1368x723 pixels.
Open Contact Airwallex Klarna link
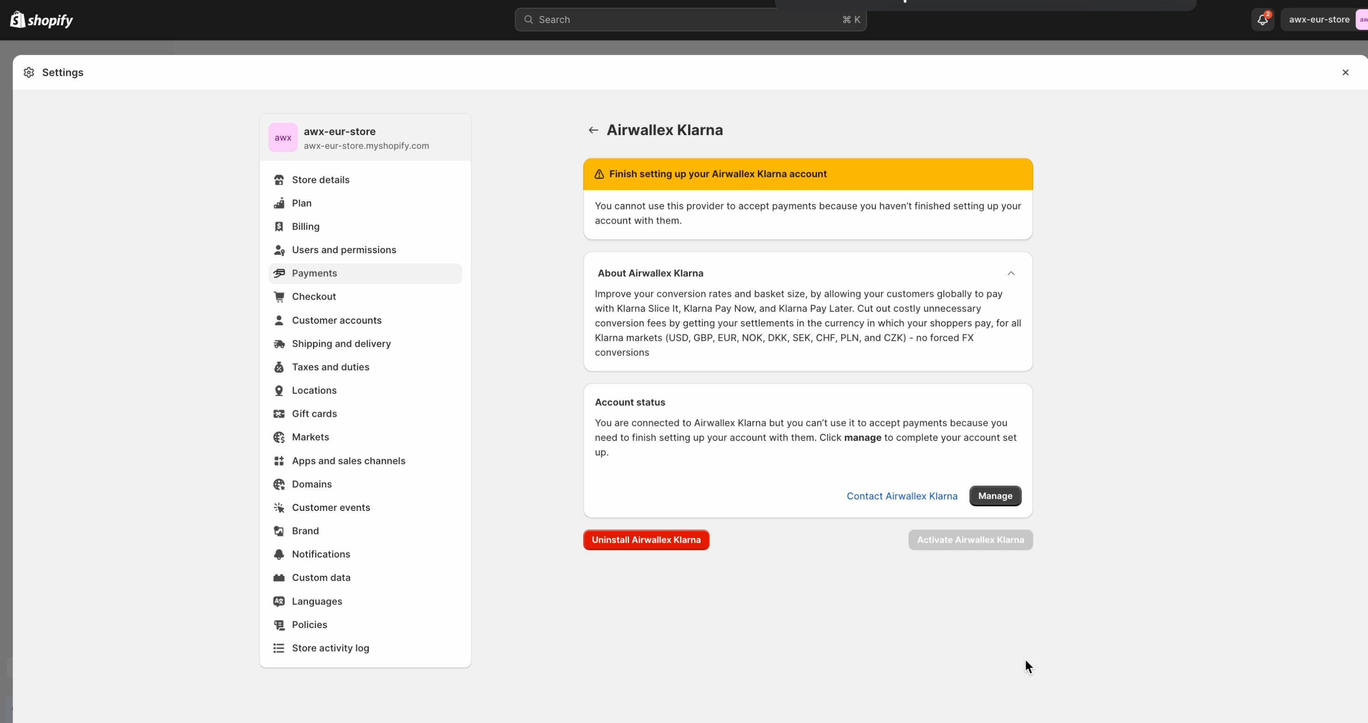pos(901,495)
